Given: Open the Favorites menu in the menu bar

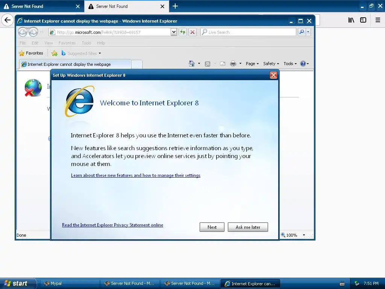Looking at the screenshot, I should pos(67,43).
